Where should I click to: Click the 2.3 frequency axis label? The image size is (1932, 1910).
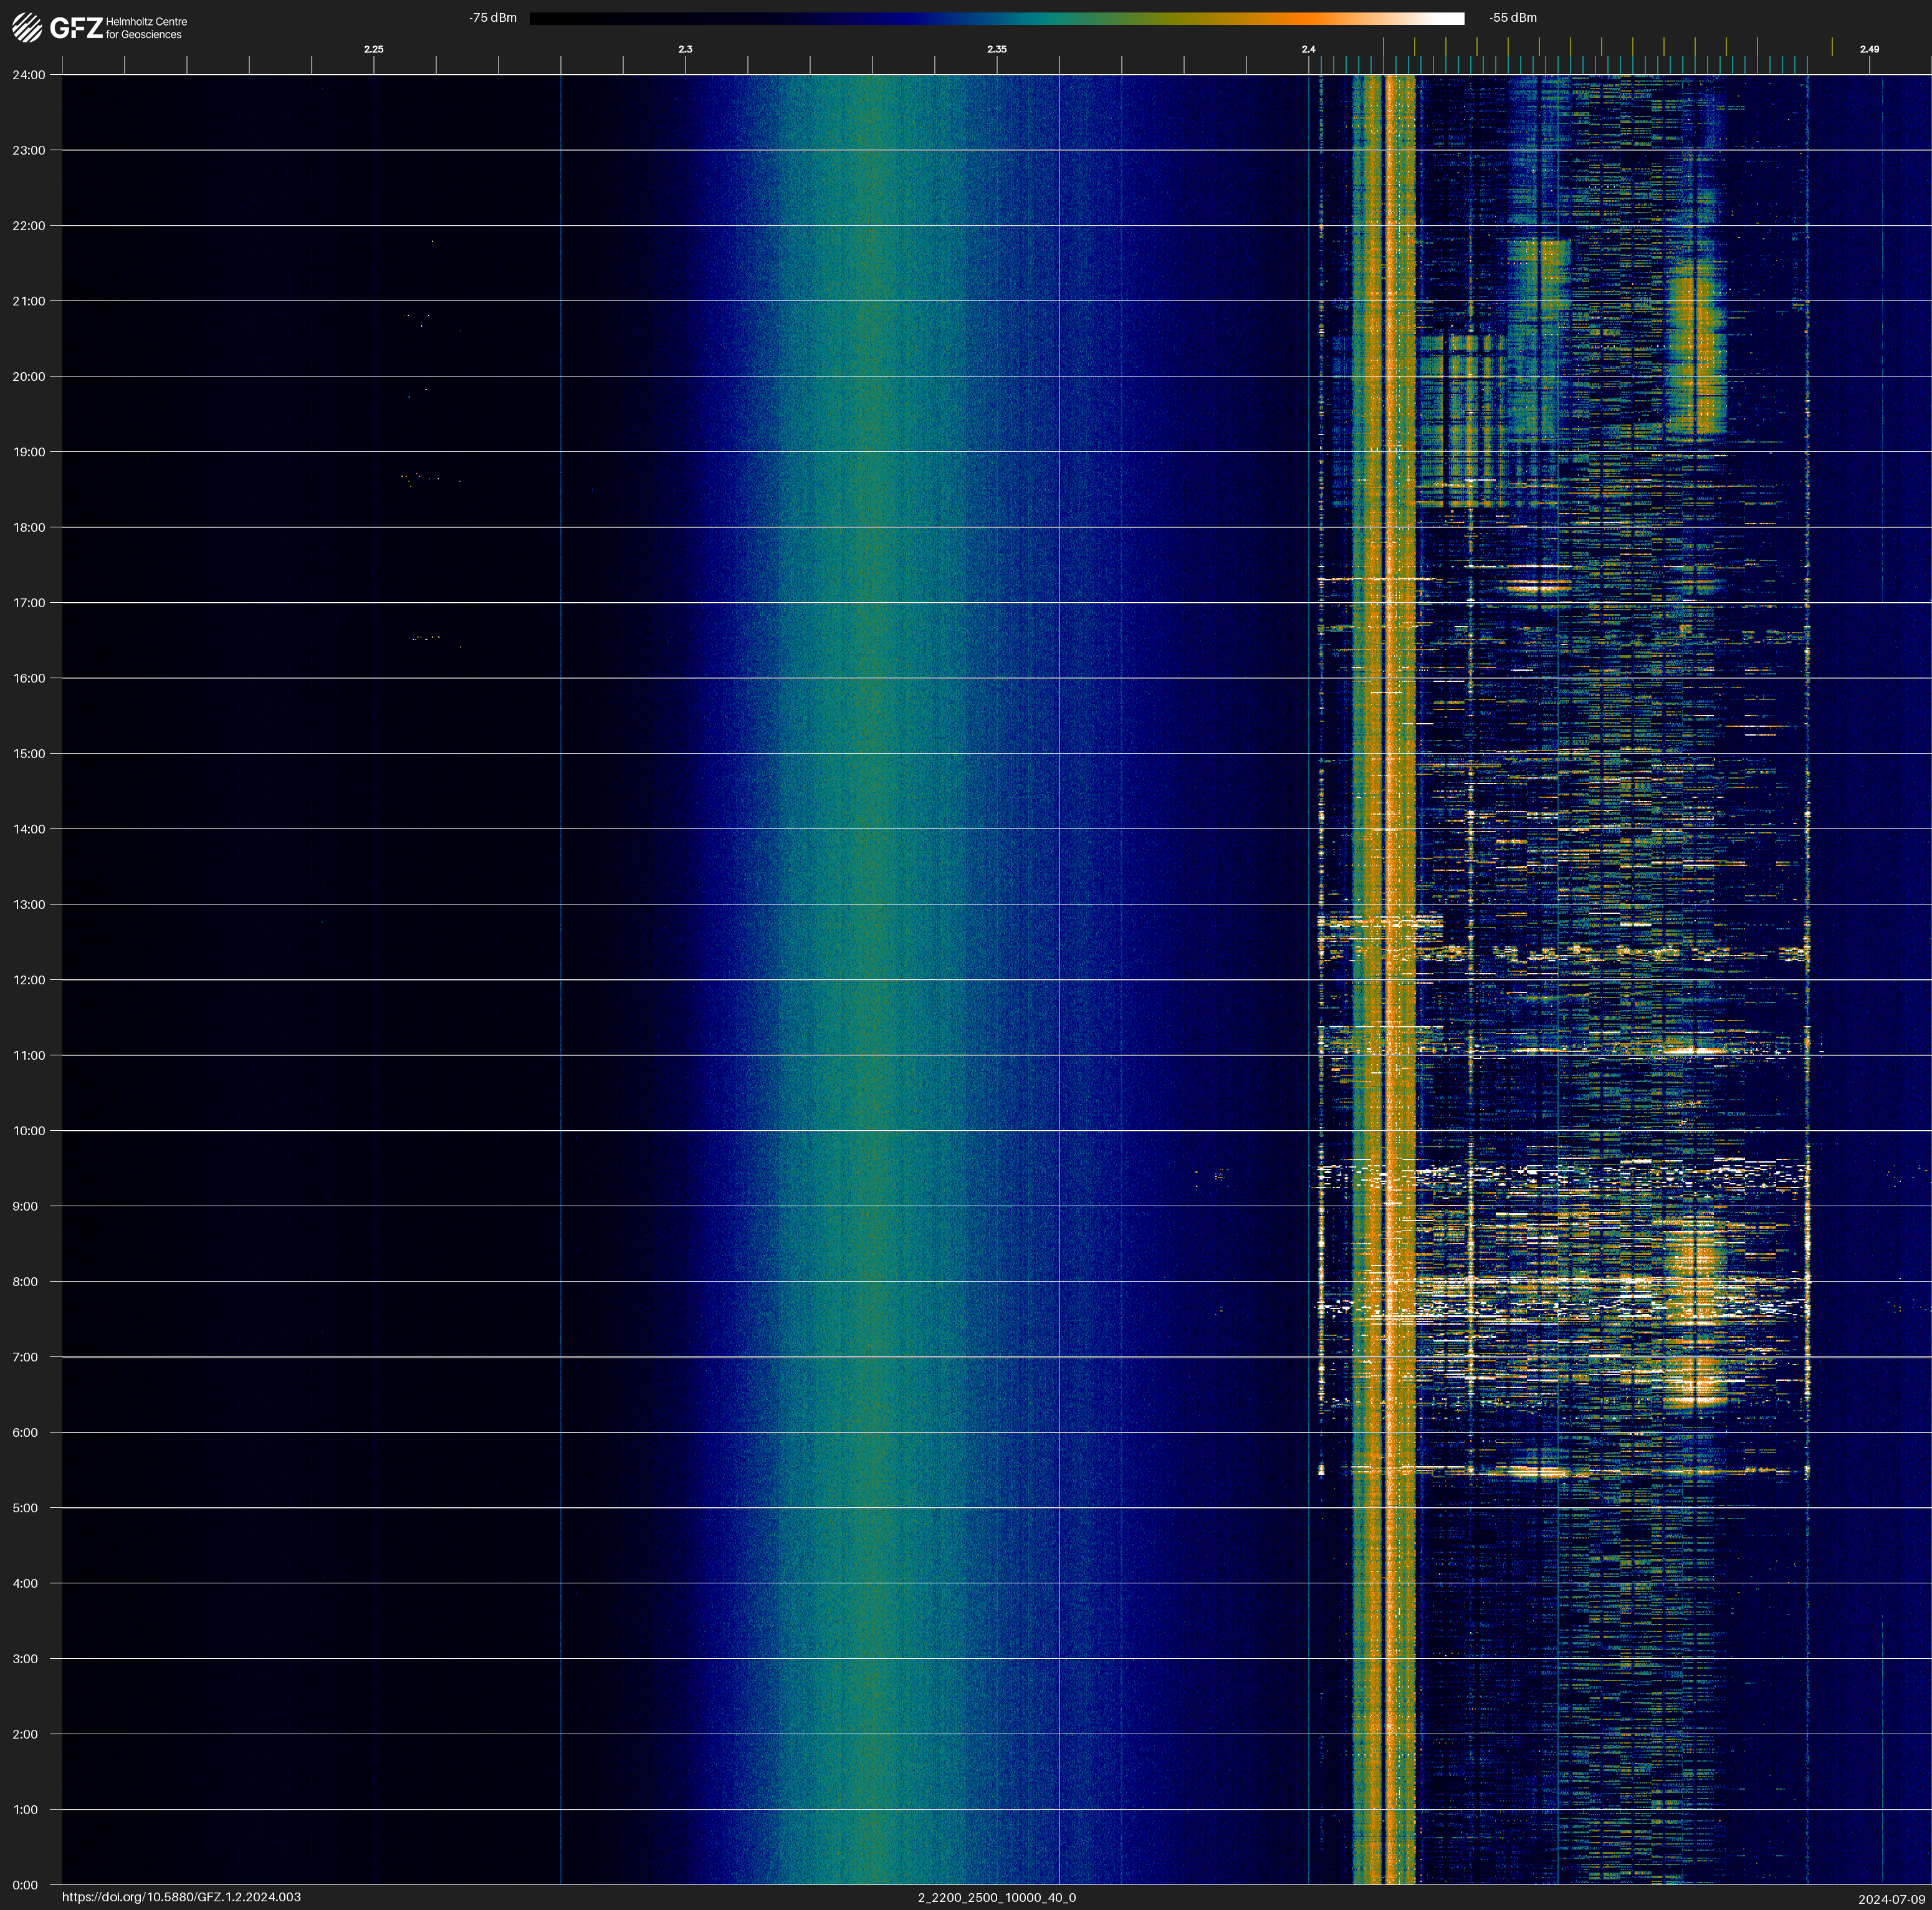coord(685,49)
